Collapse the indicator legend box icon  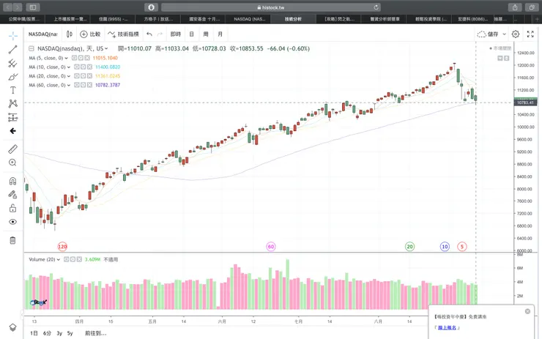point(31,49)
